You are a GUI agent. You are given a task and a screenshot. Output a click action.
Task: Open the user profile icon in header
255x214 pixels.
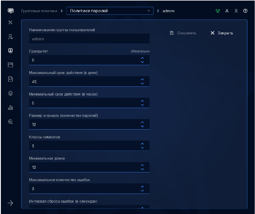(x=236, y=11)
